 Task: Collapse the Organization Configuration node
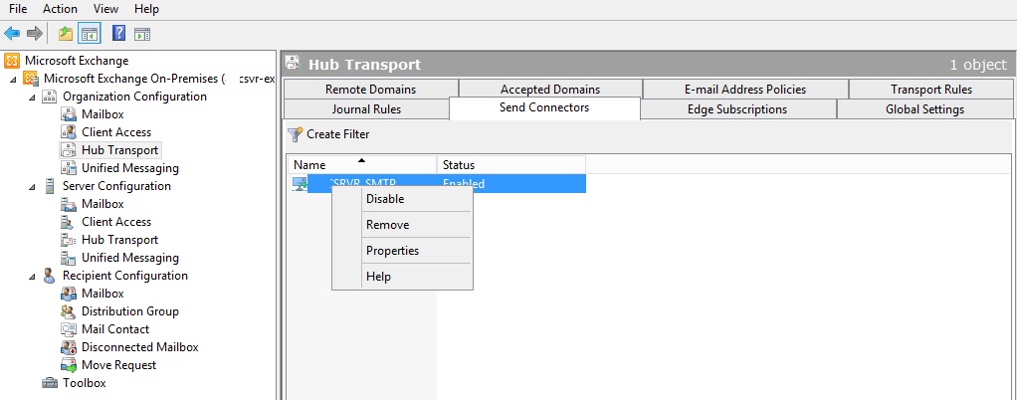point(33,98)
